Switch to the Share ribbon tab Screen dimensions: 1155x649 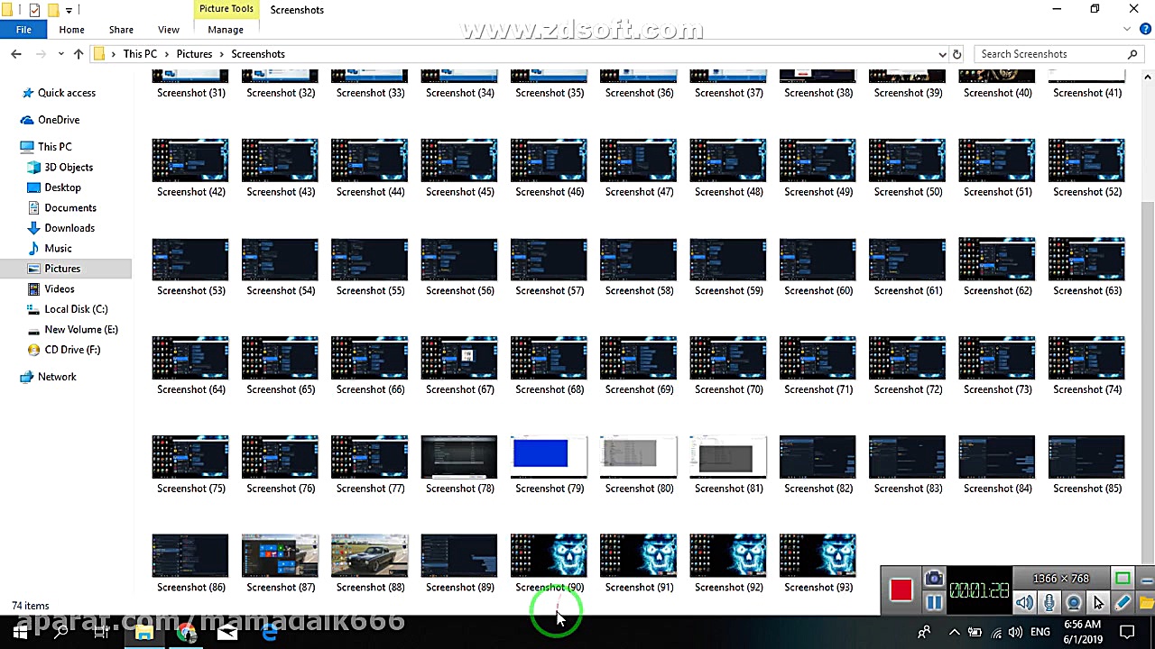click(121, 30)
